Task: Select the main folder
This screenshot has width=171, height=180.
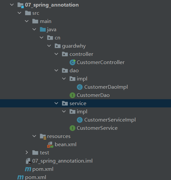Action: point(45,21)
